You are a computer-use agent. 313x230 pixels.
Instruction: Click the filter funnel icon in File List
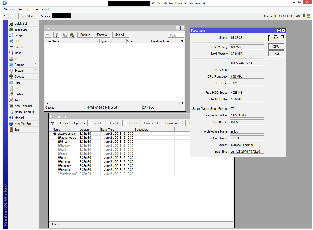[x=56, y=35]
